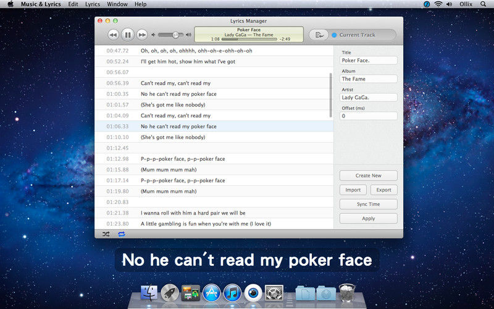Open the Apple menu
The width and height of the screenshot is (494, 309).
(10, 4)
